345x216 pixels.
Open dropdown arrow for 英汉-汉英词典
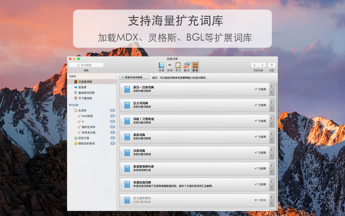(x=272, y=93)
